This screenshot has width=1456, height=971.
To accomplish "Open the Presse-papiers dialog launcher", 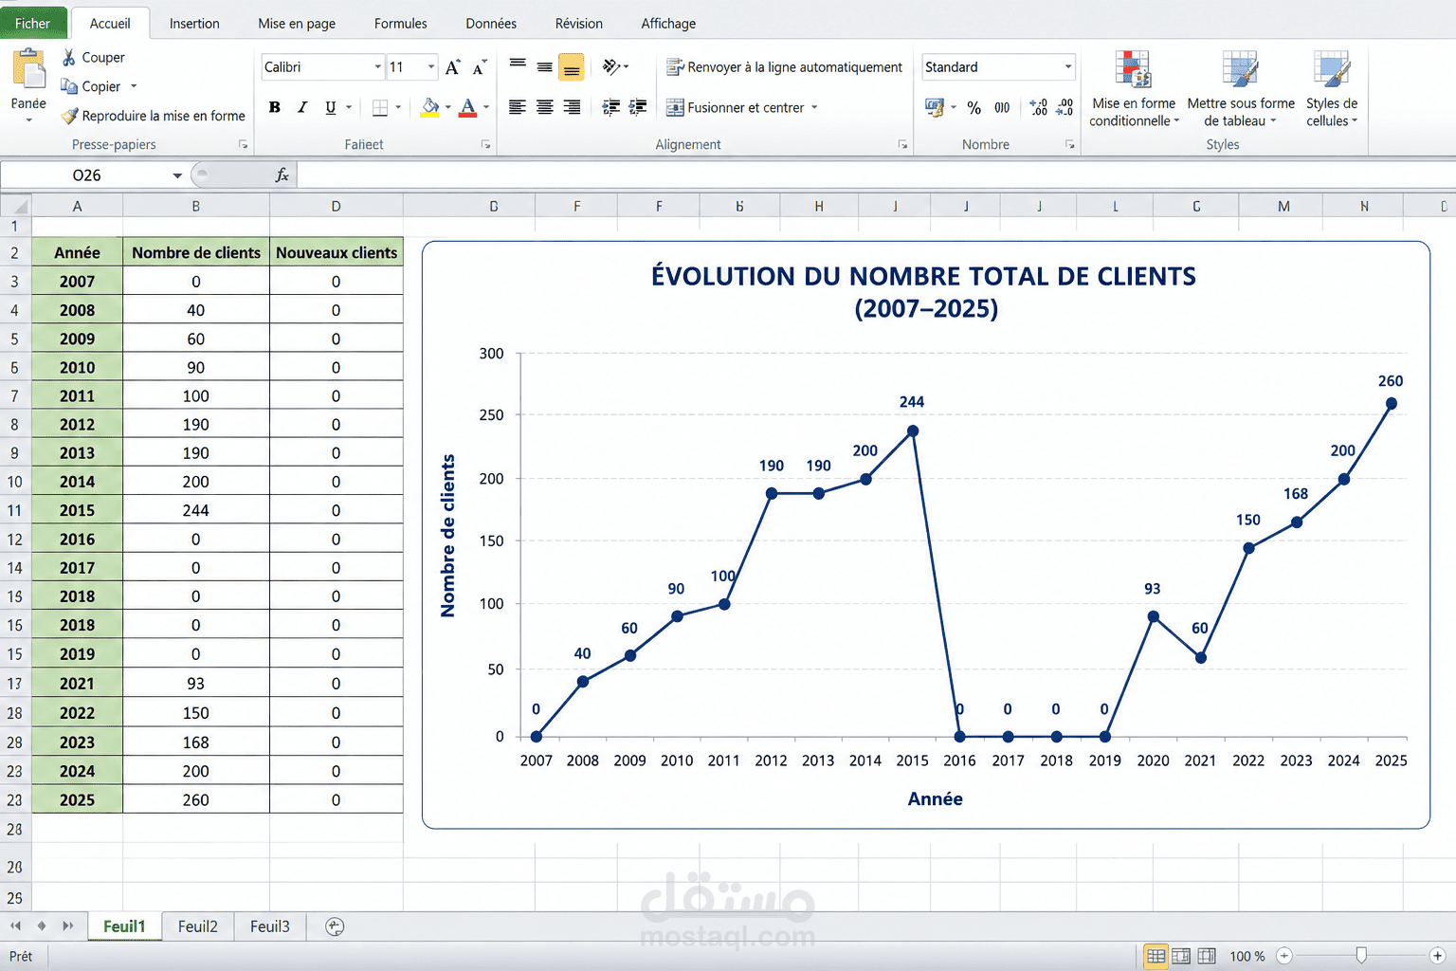I will point(244,145).
